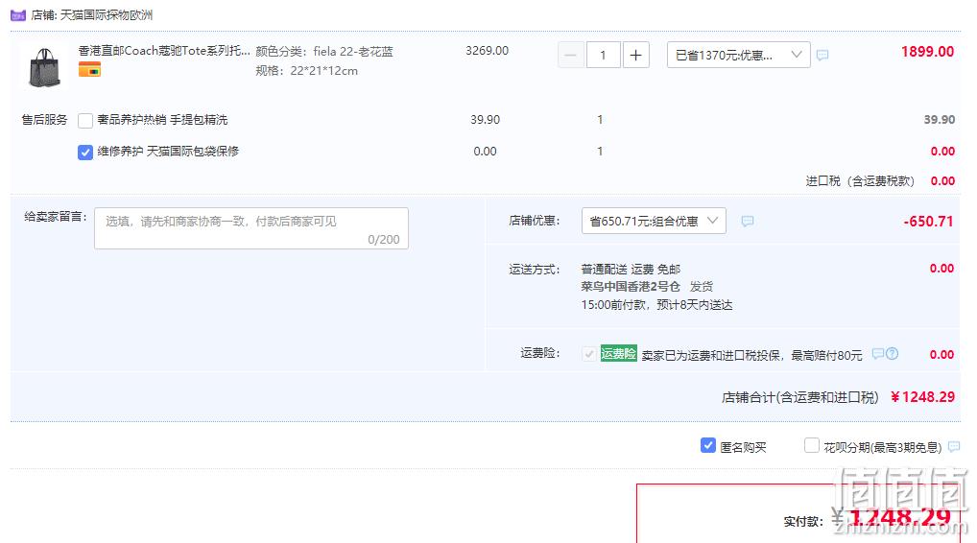977x543 pixels.
Task: Click the Tmall store icon beside 天猫国际探物欧洲
Action: pyautogui.click(x=18, y=15)
